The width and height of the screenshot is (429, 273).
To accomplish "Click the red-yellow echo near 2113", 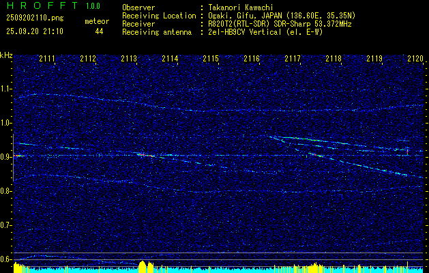I will pos(145,155).
